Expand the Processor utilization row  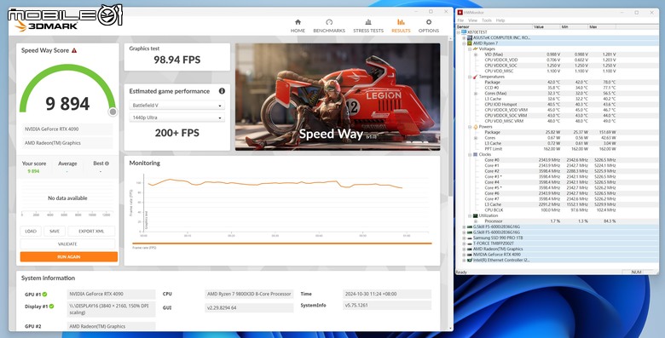476,221
